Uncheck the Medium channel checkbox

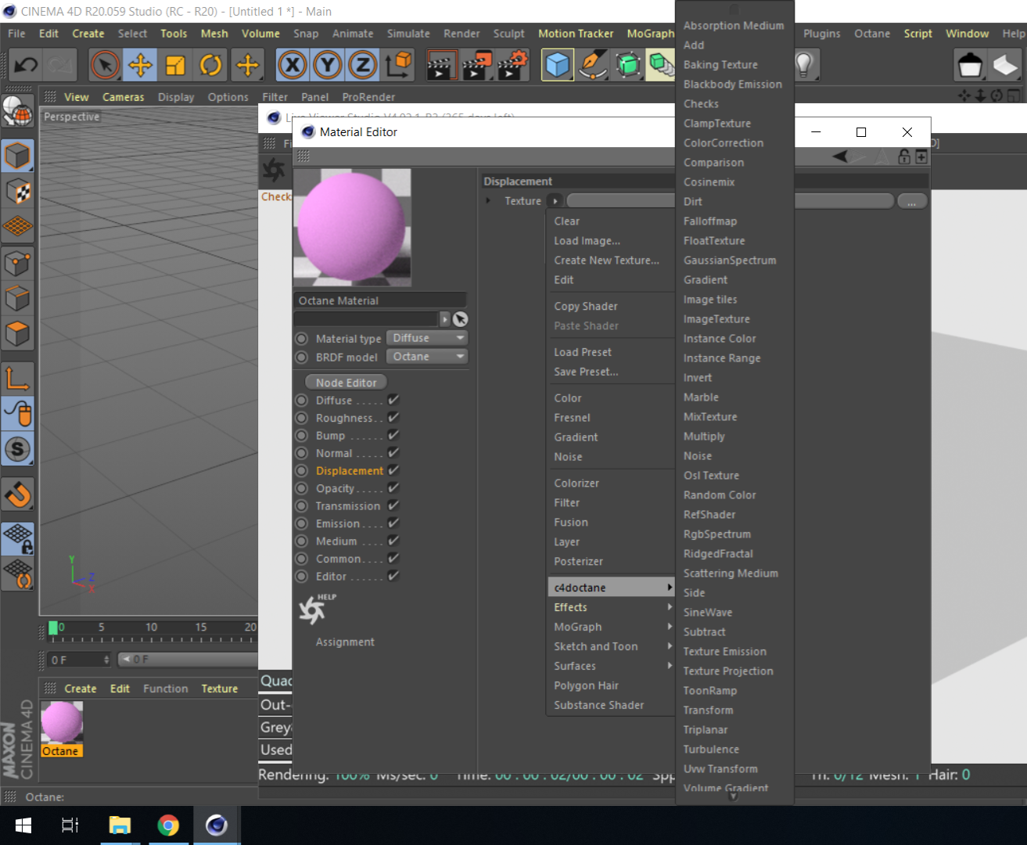(x=393, y=540)
